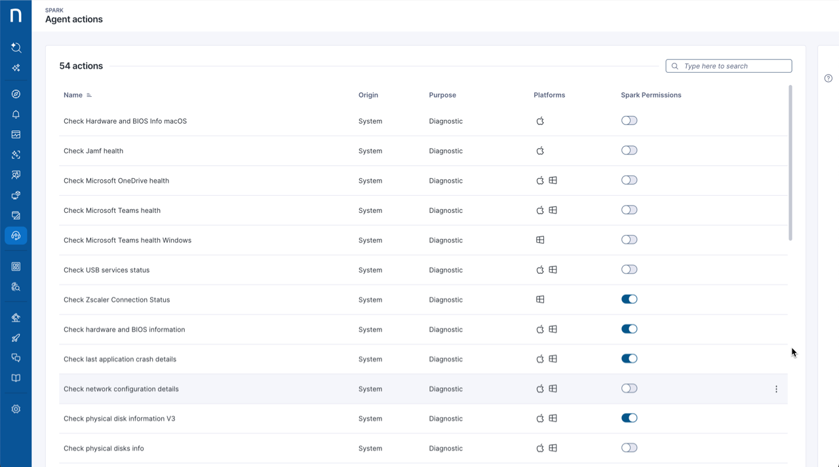Image resolution: width=839 pixels, height=467 pixels.
Task: Open more options for Check network configuration details
Action: [776, 389]
